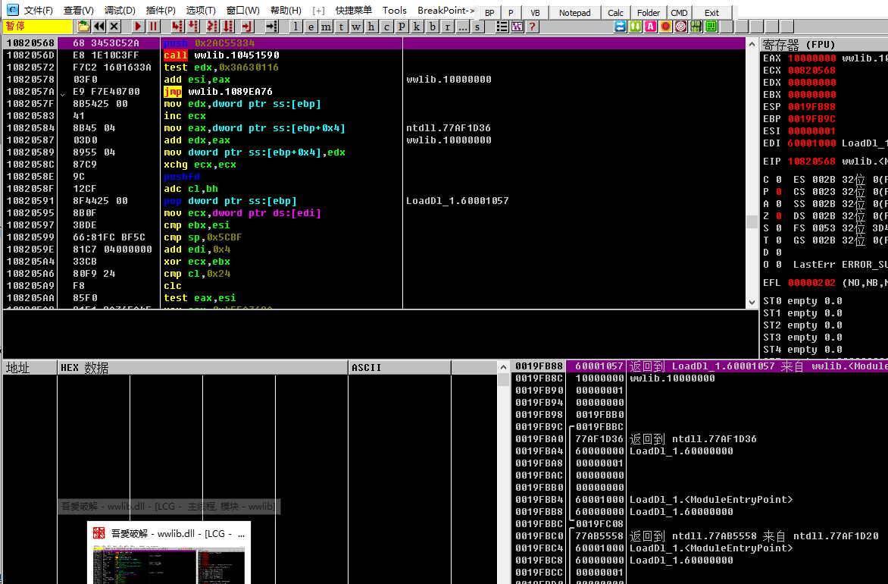The width and height of the screenshot is (888, 584).
Task: Open debugging options with the list icon
Action: pos(502,26)
